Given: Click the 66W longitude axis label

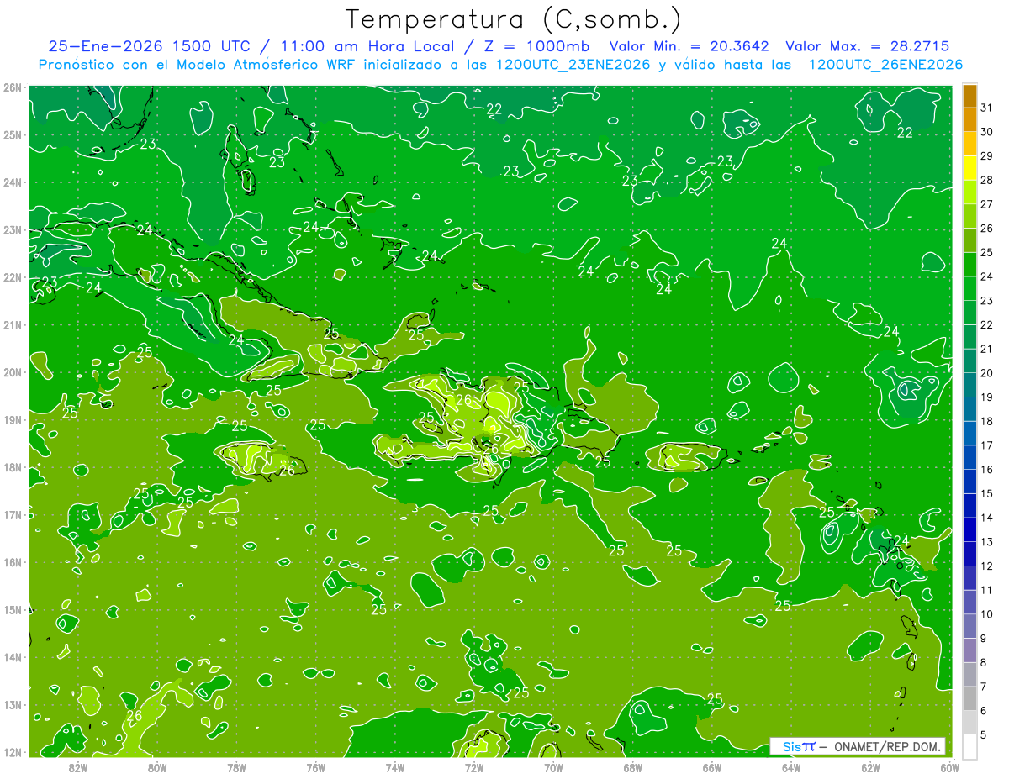Looking at the screenshot, I should coord(712,767).
